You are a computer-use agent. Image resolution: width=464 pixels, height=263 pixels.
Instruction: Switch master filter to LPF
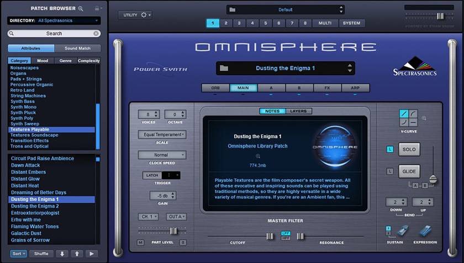pos(286,233)
